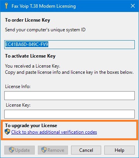Click the gold key icon in title bar

[x=6, y=6]
